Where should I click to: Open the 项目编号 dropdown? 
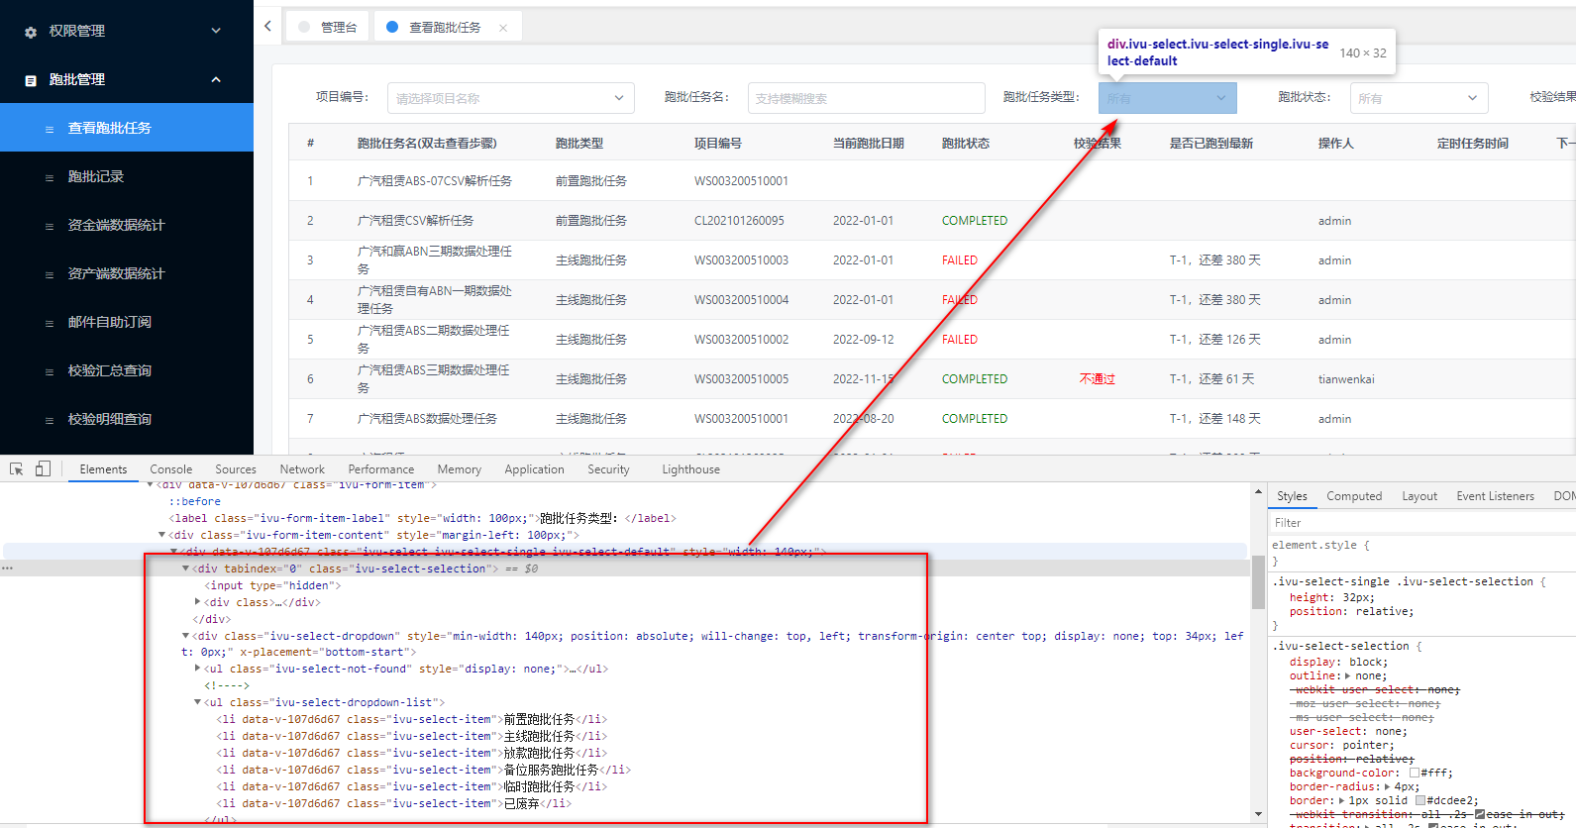coord(511,98)
